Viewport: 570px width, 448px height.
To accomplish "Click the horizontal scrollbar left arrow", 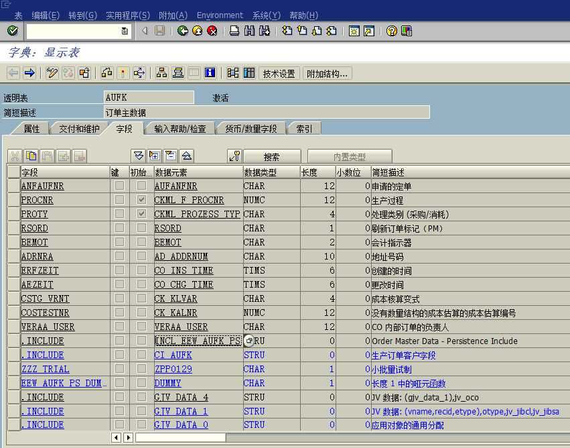I will coord(117,437).
